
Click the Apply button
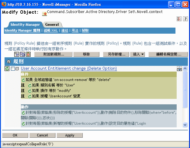coord(70,135)
